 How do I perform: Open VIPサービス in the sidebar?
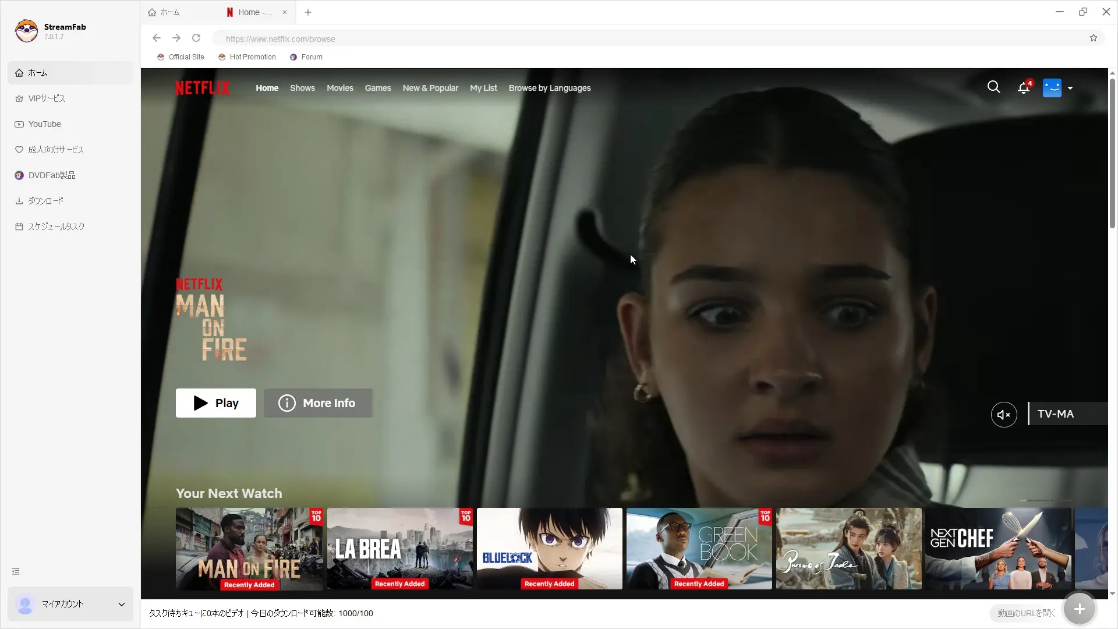coord(70,98)
